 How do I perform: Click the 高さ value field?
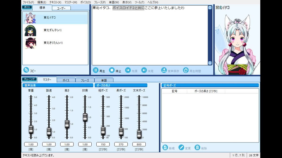[x=67, y=144]
